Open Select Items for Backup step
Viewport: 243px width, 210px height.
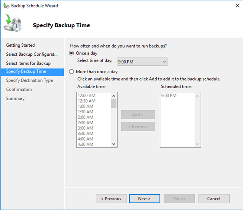tap(28, 63)
